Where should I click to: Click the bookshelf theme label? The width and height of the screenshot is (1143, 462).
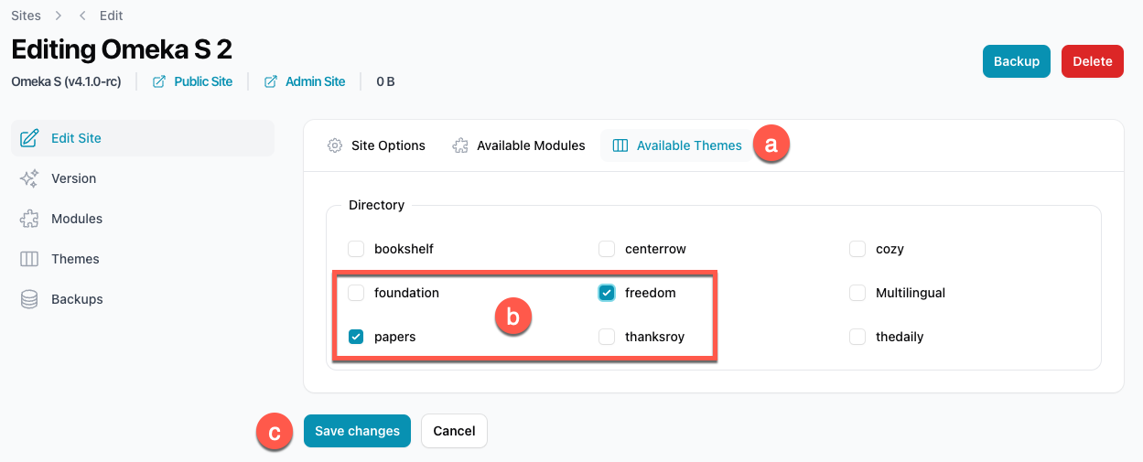[x=404, y=249]
